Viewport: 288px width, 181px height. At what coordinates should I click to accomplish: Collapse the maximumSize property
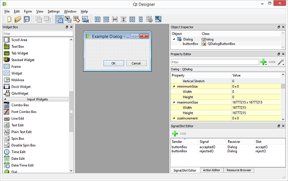[174, 102]
